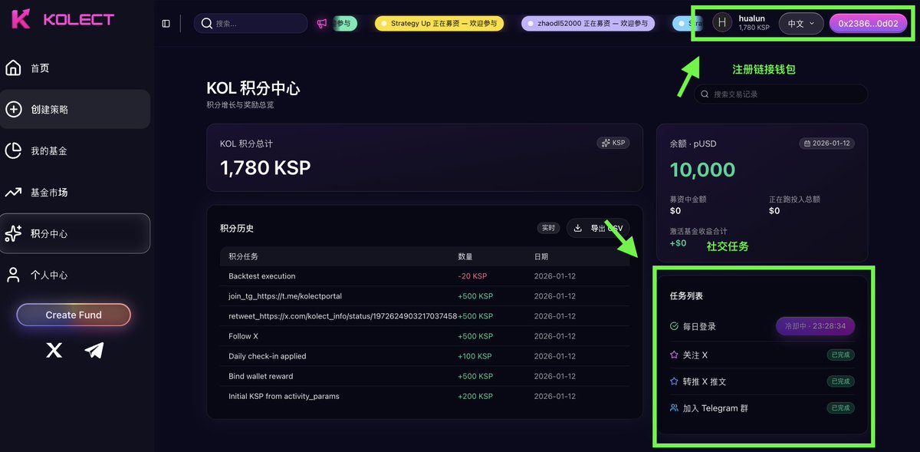Click the +200 KSP amount value
This screenshot has height=452, width=920.
[x=475, y=396]
